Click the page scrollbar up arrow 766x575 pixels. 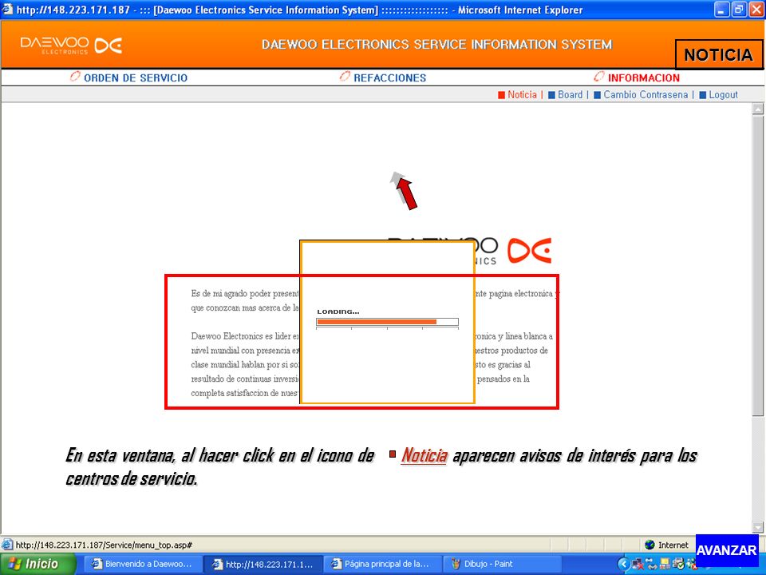tap(758, 109)
